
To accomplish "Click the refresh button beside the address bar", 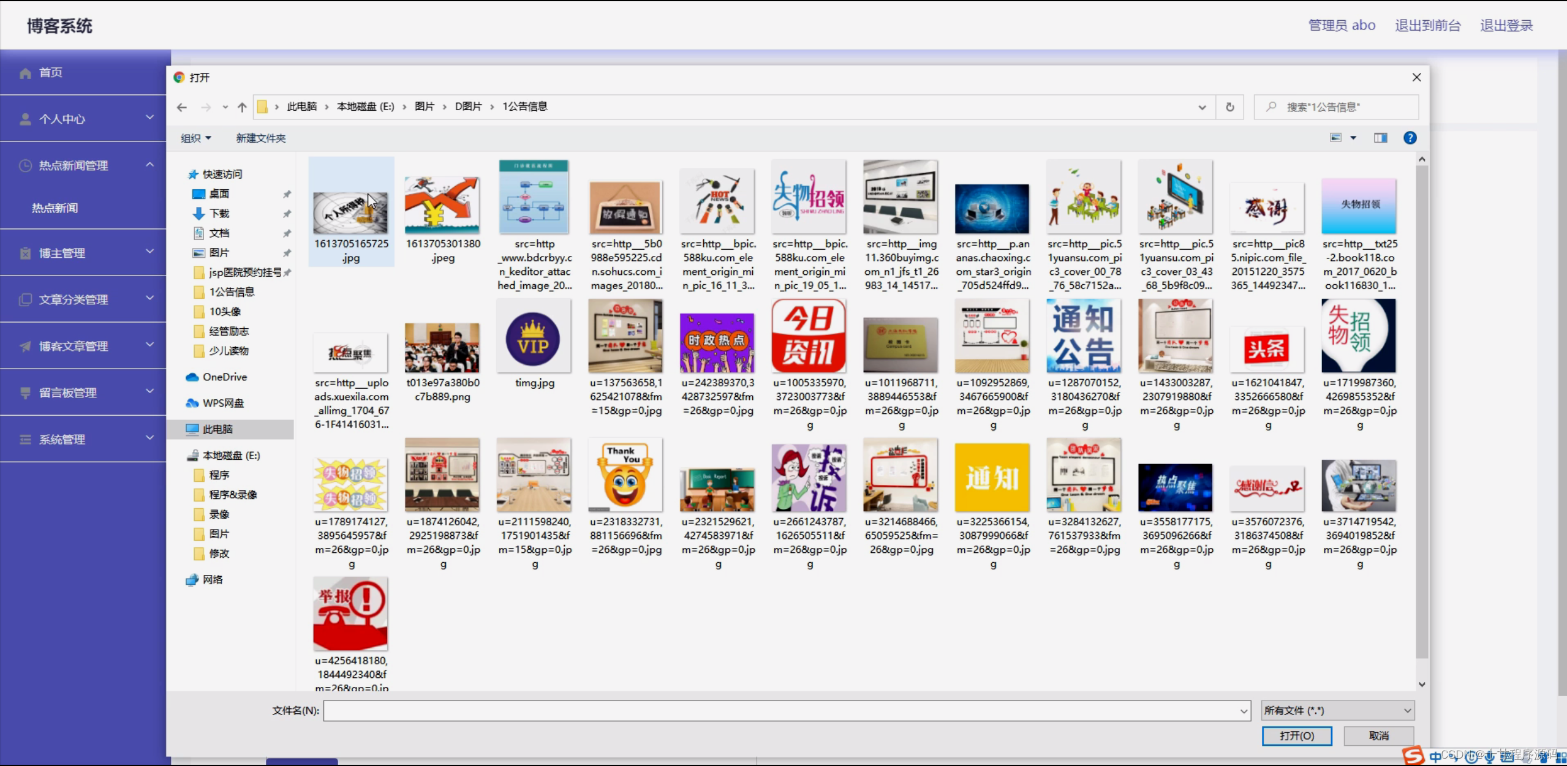I will click(1229, 107).
